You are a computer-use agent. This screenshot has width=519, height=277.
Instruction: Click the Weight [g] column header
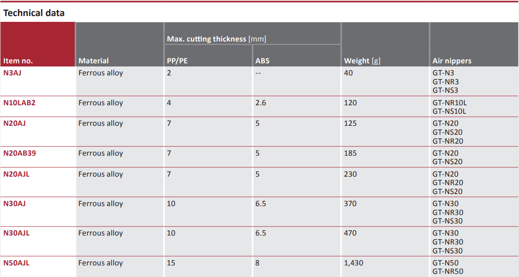tap(362, 61)
